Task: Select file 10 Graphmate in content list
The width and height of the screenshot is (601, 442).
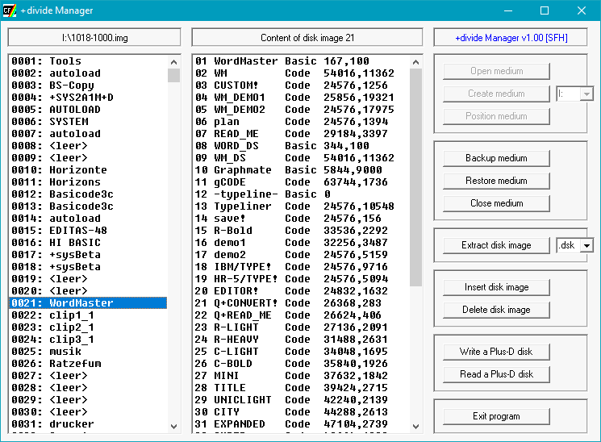Action: pos(282,170)
